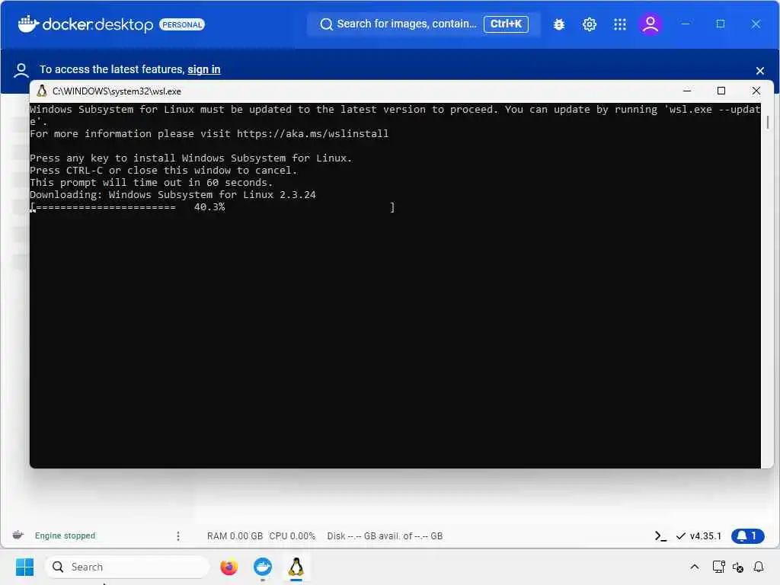Click the Docker Desktop whale logo
The height and width of the screenshot is (585, 780).
tap(28, 24)
